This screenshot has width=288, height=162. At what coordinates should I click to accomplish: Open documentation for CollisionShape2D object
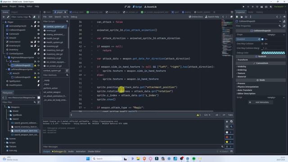(x=284, y=21)
